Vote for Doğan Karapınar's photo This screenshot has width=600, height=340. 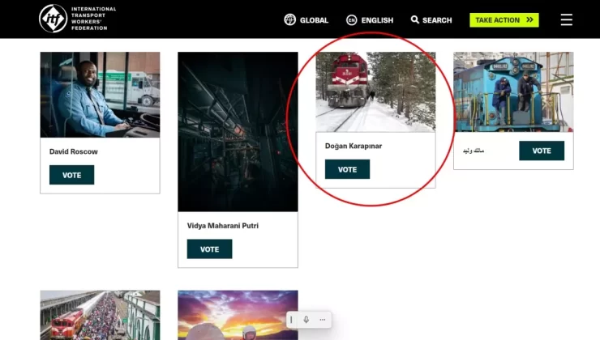click(347, 169)
